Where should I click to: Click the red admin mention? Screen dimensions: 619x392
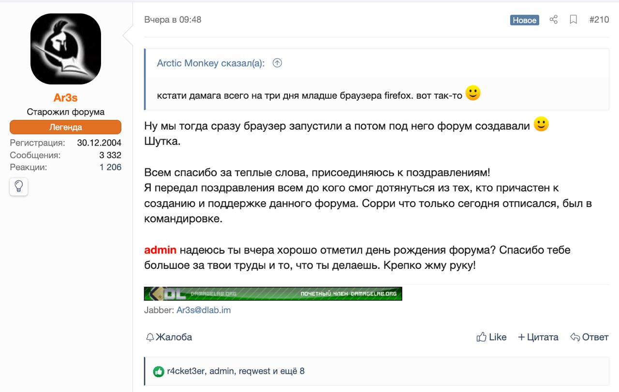[160, 250]
